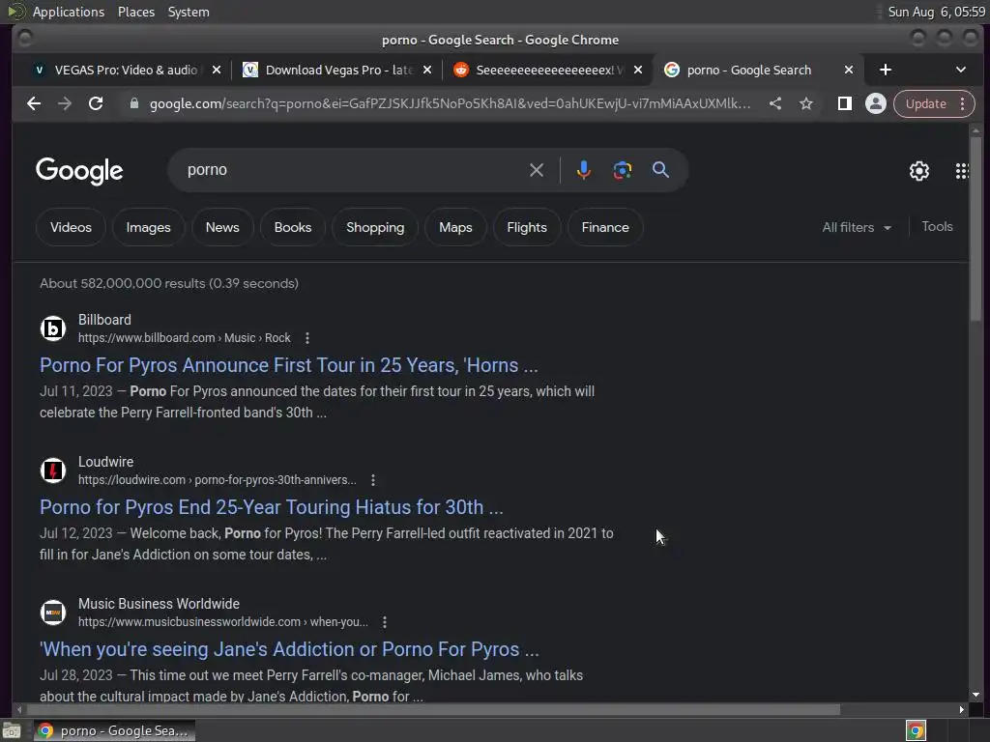The image size is (990, 742).
Task: Filter results by Flights
Action: click(x=527, y=227)
